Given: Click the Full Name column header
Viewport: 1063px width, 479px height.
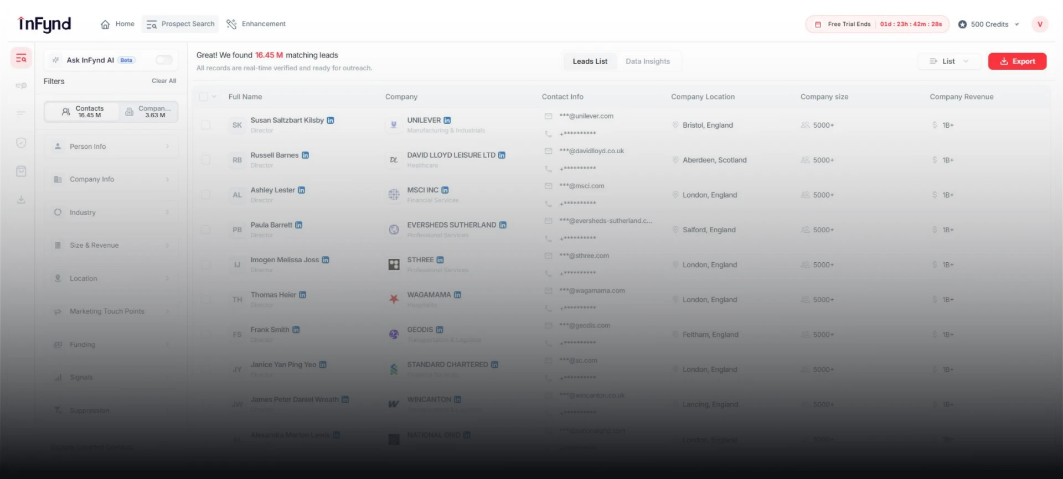Looking at the screenshot, I should [x=245, y=97].
